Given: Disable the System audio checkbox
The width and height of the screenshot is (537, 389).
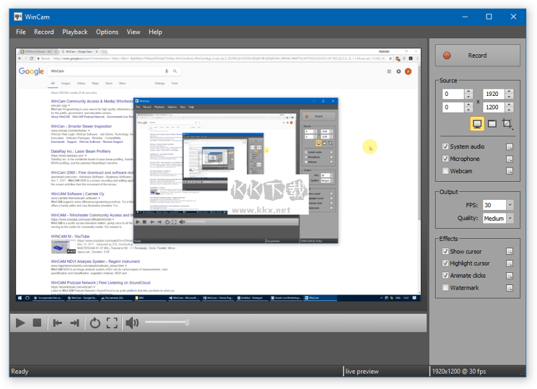Looking at the screenshot, I should (446, 147).
